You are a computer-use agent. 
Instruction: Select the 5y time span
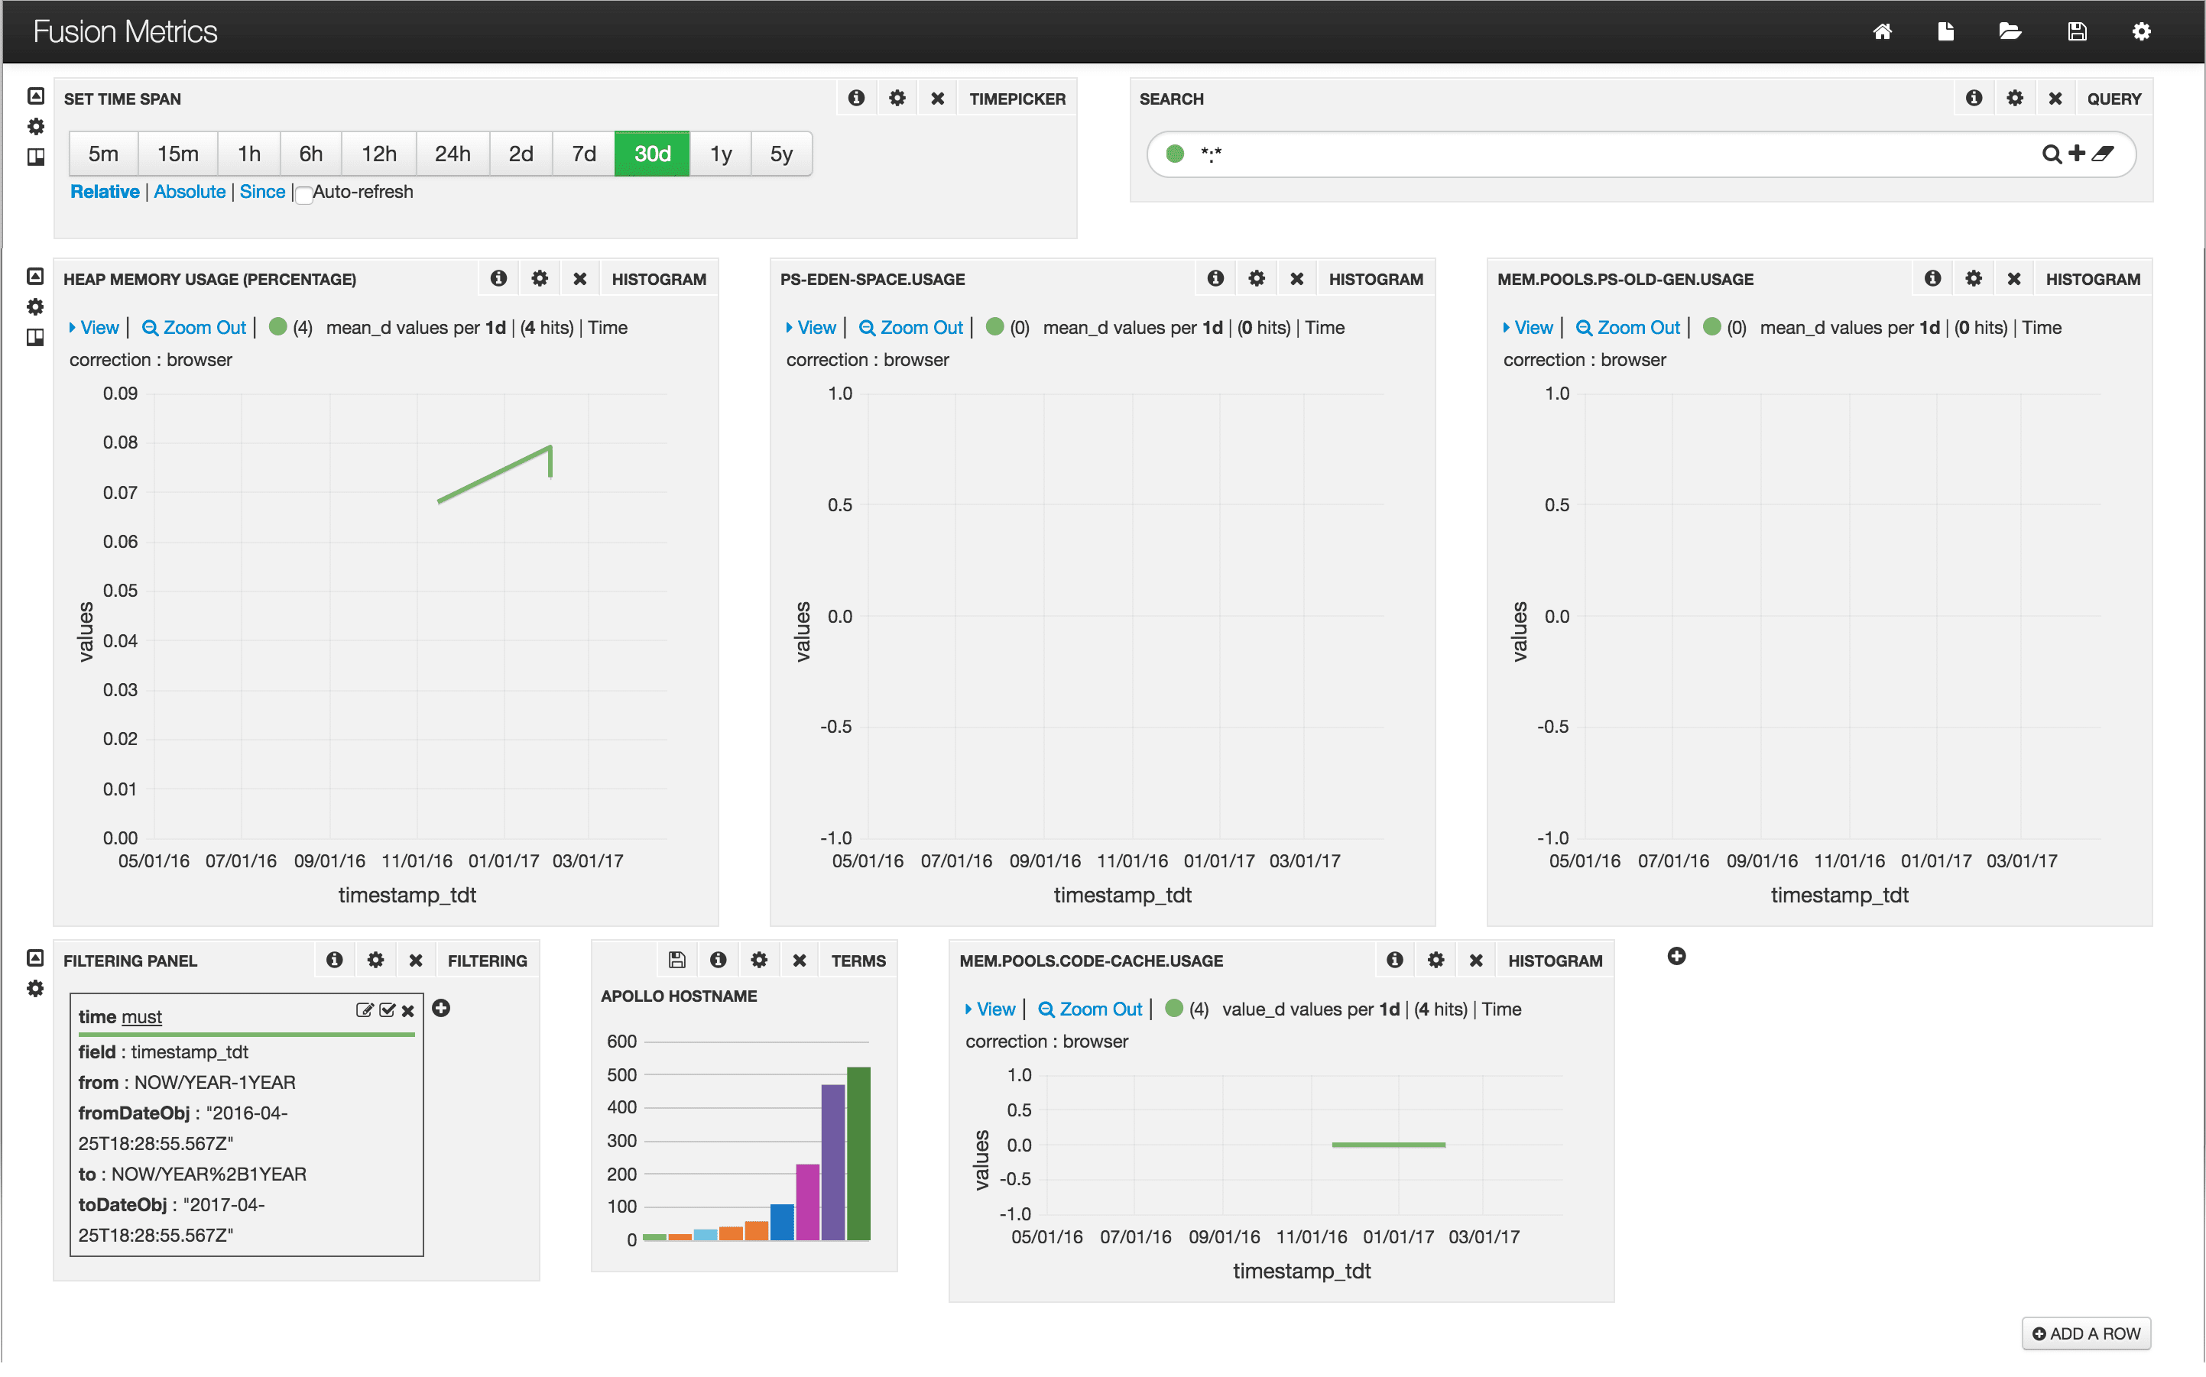tap(781, 154)
